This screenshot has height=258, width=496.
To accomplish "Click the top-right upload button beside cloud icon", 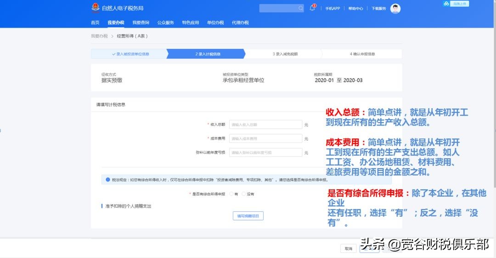I will coord(460,4).
